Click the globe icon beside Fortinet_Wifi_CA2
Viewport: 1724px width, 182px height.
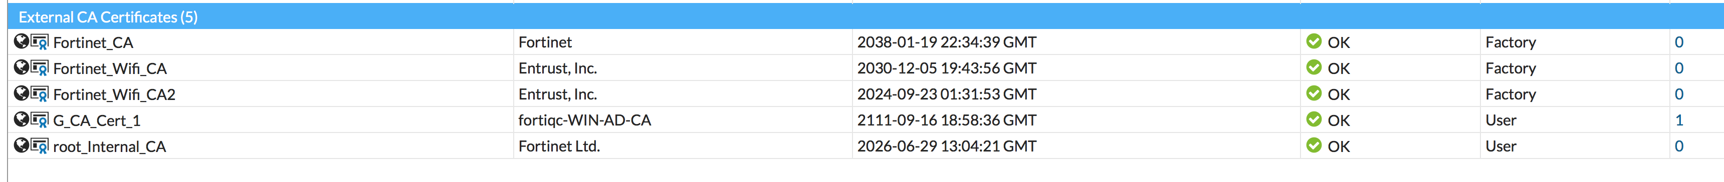(x=22, y=93)
